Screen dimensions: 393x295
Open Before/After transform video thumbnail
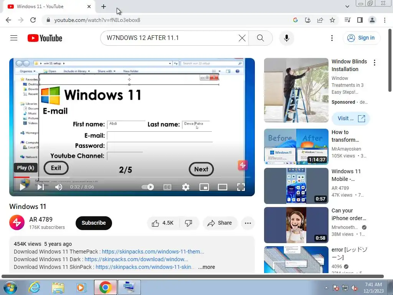pos(296,147)
